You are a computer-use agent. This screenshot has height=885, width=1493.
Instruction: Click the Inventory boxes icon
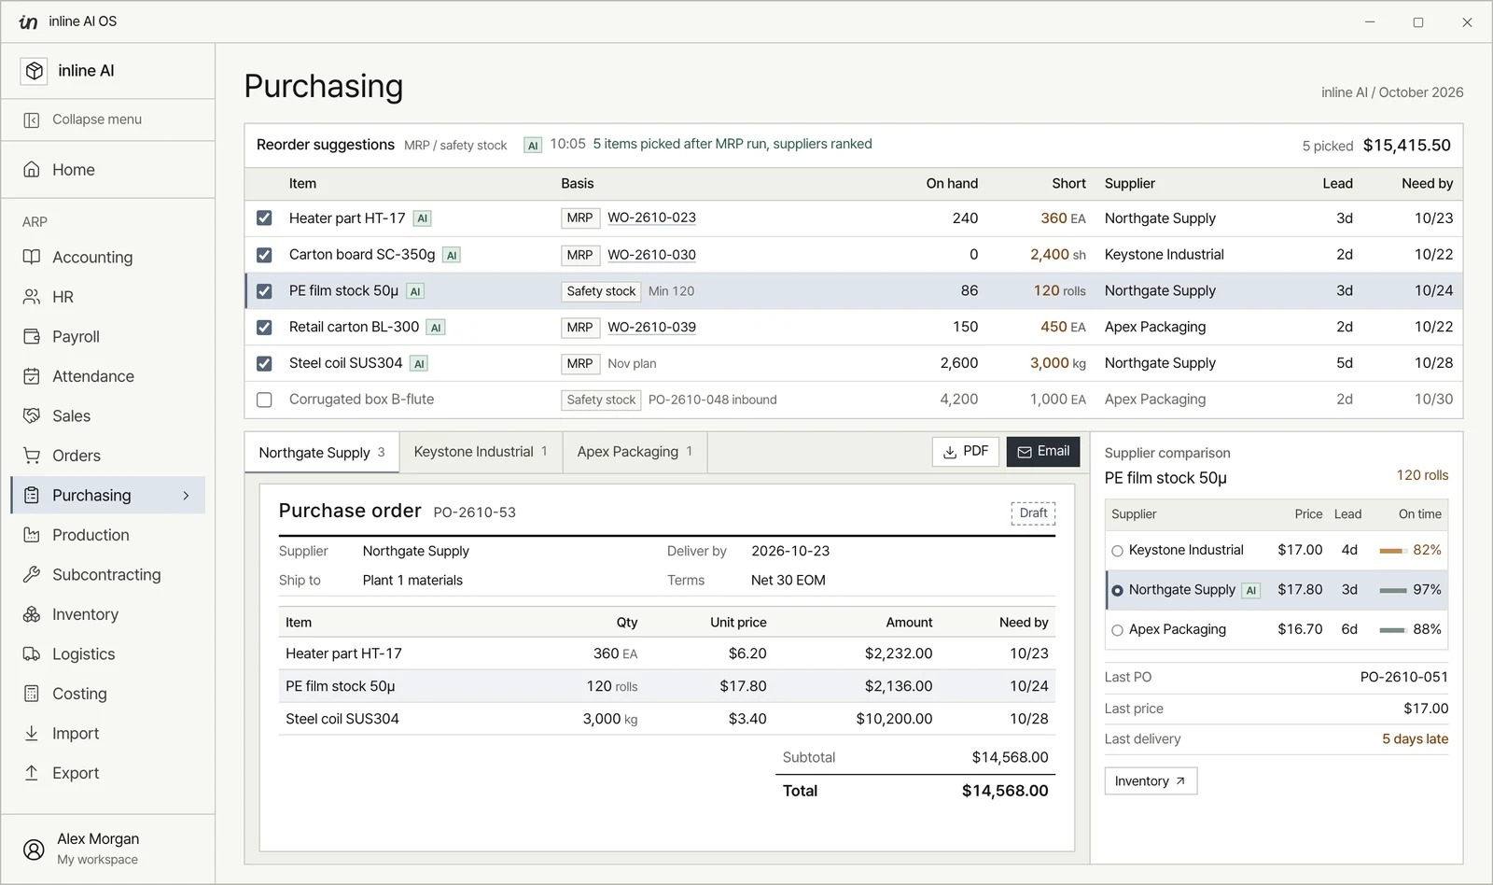point(32,614)
